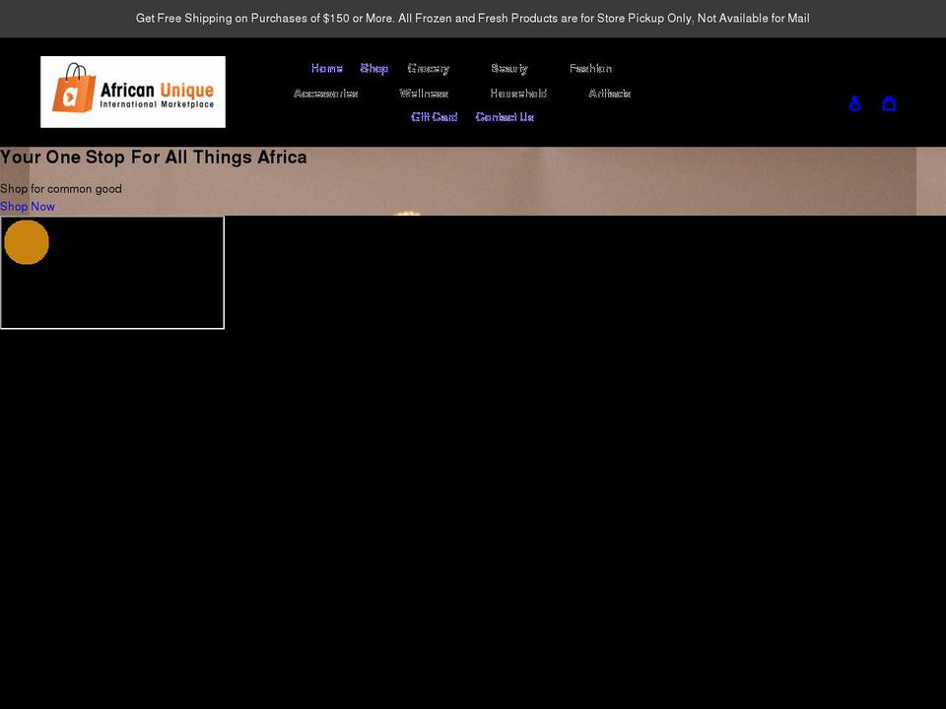Click the free shipping announcement text

pos(473,18)
